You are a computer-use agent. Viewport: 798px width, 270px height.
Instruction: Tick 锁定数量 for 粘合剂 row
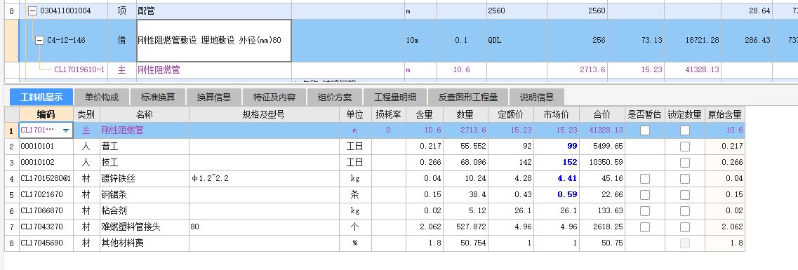click(x=685, y=210)
